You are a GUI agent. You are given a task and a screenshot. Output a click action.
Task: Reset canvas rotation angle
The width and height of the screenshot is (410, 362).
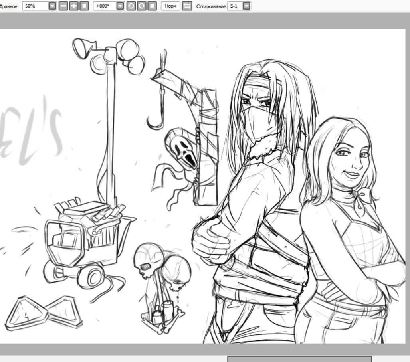point(152,6)
